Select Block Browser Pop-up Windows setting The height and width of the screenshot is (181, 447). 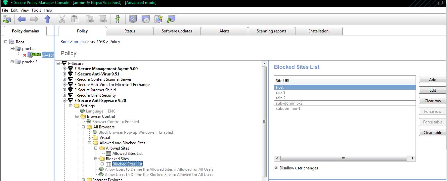[136, 132]
